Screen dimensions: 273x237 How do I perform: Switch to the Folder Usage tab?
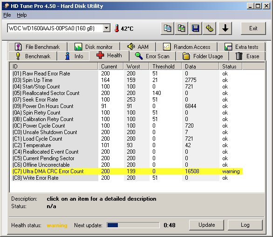click(203, 56)
